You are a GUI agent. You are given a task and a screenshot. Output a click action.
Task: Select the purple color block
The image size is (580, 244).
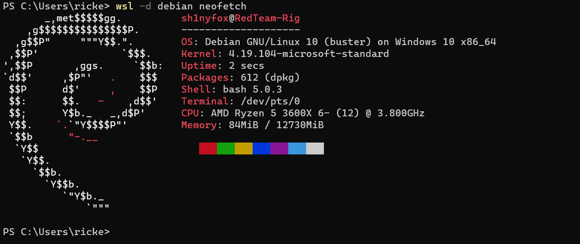(x=279, y=148)
